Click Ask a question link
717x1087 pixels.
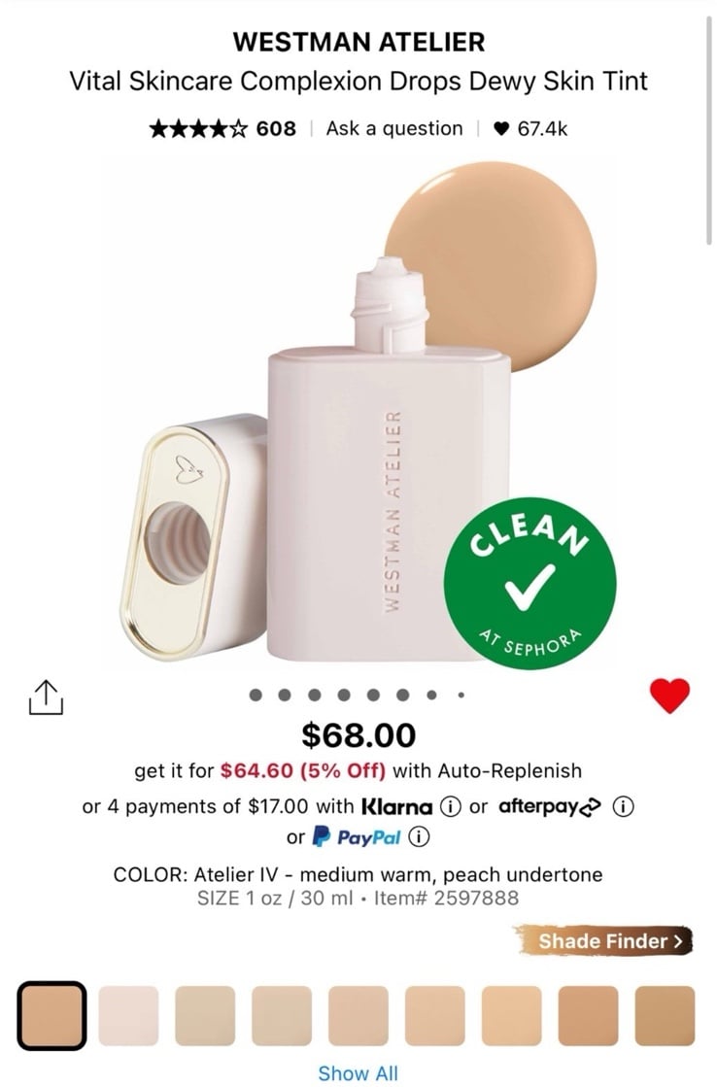(x=393, y=129)
